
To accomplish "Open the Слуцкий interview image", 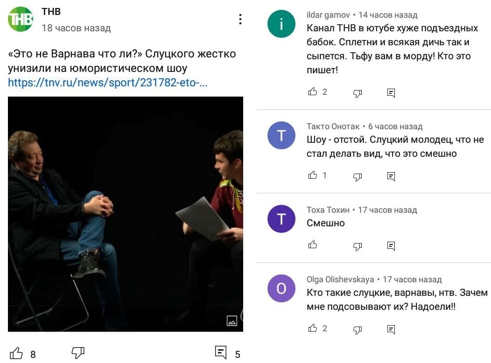I will pyautogui.click(x=126, y=214).
